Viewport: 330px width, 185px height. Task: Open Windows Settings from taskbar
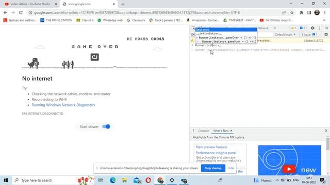coord(172,180)
